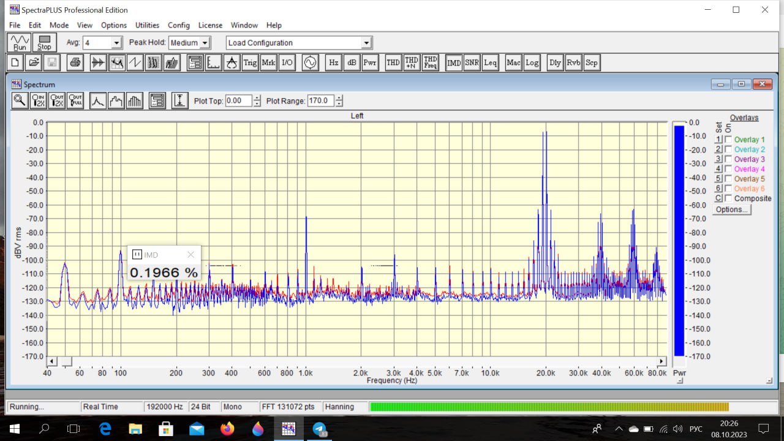The image size is (784, 441).
Task: Click the Leq toolbar button
Action: click(490, 62)
